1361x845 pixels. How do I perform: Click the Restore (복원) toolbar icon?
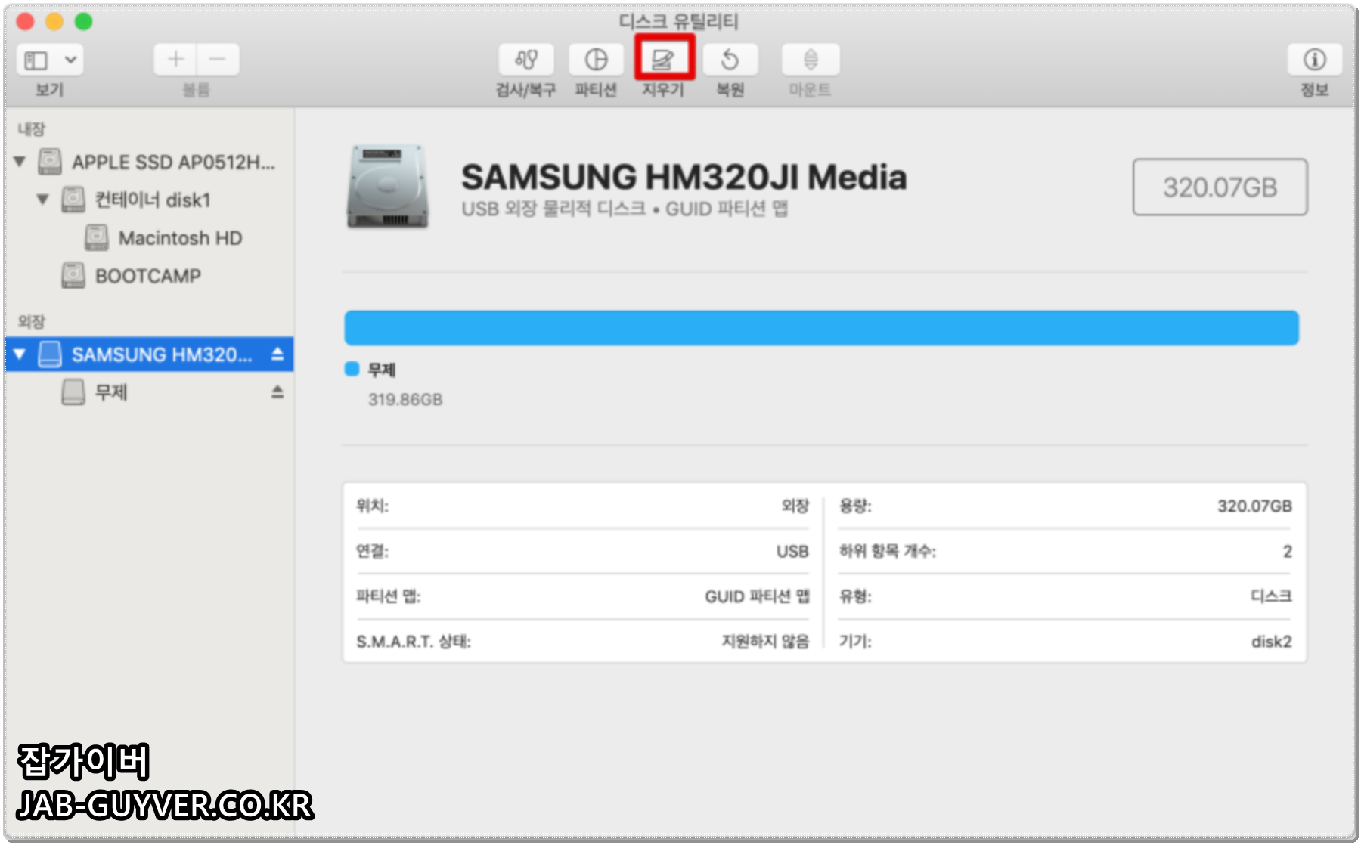click(730, 60)
